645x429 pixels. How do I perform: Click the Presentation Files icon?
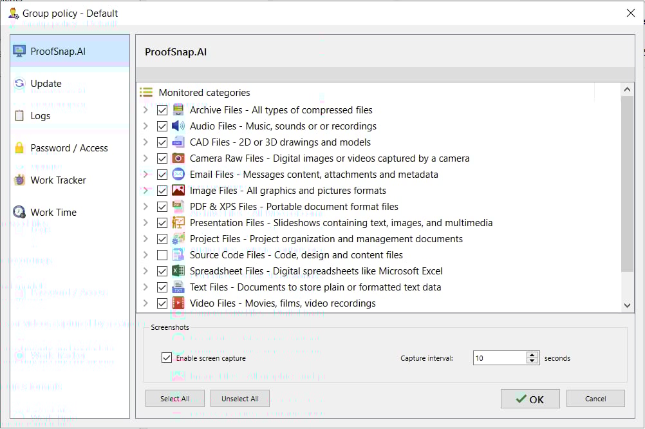[178, 223]
